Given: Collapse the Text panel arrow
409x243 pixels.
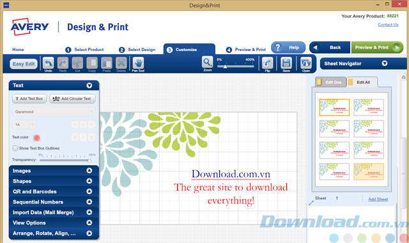Looking at the screenshot, I should tap(89, 85).
